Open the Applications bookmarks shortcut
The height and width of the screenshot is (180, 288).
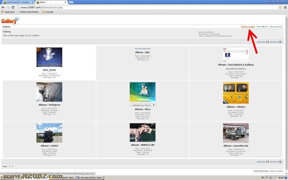(x=8, y=12)
